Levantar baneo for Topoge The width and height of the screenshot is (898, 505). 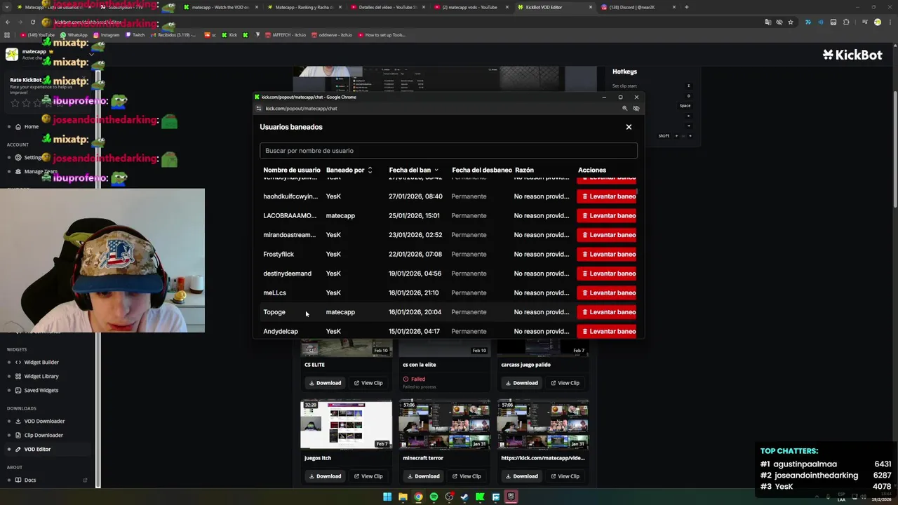point(607,312)
